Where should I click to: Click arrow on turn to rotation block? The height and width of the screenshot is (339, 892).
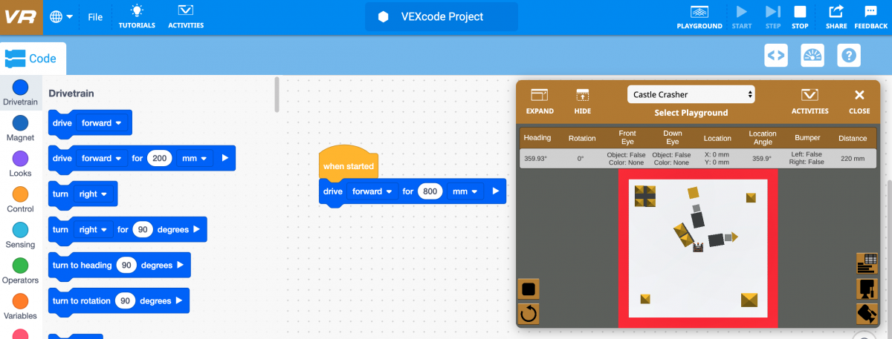[x=178, y=300]
